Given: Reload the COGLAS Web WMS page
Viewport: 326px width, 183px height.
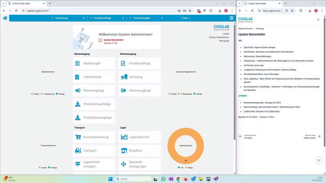Looking at the screenshot, I should pyautogui.click(x=16, y=11).
